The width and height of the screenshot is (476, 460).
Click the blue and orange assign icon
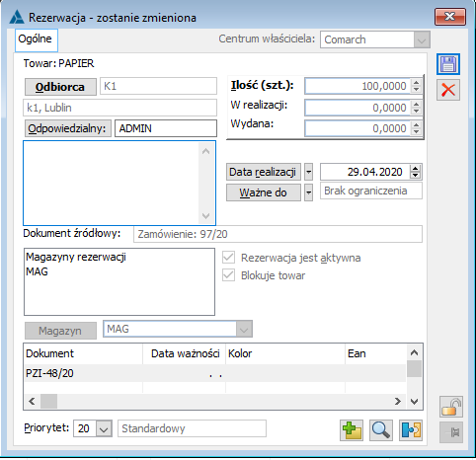pyautogui.click(x=411, y=430)
